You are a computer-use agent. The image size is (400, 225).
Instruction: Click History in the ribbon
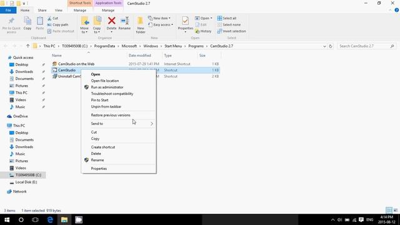pyautogui.click(x=203, y=31)
